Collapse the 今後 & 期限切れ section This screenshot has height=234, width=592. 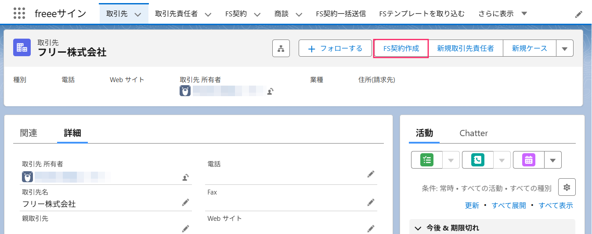pyautogui.click(x=418, y=228)
